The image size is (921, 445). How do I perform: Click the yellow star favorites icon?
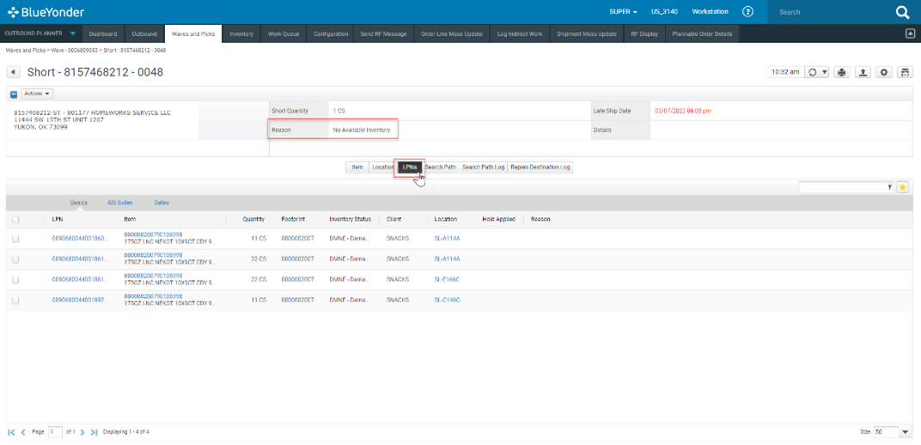pos(902,186)
